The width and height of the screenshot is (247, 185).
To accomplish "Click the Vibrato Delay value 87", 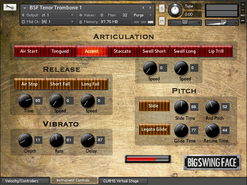I will [101, 140].
